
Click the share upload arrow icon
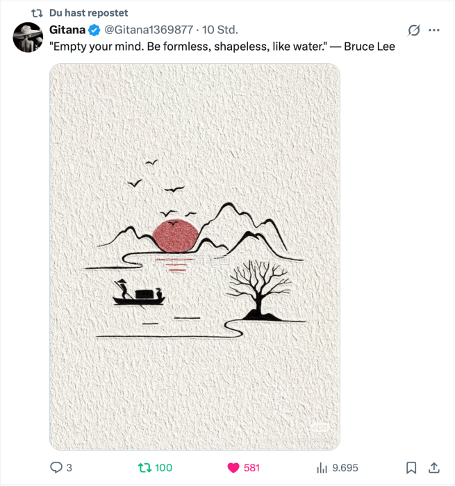point(434,468)
